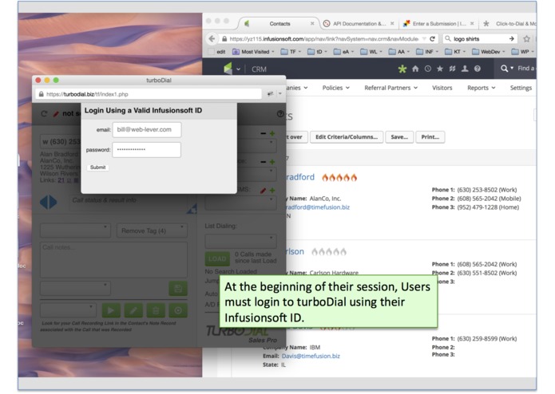Switch to the Contacts browser tab
This screenshot has height=394, width=555.
(279, 24)
